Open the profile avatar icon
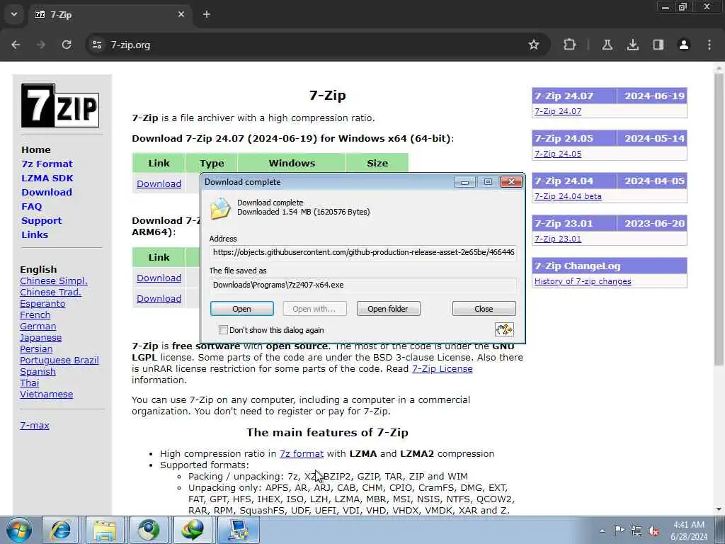 pos(683,45)
